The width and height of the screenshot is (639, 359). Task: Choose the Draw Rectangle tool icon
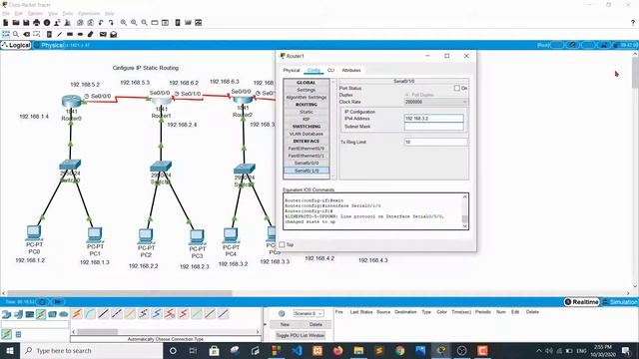click(x=70, y=34)
